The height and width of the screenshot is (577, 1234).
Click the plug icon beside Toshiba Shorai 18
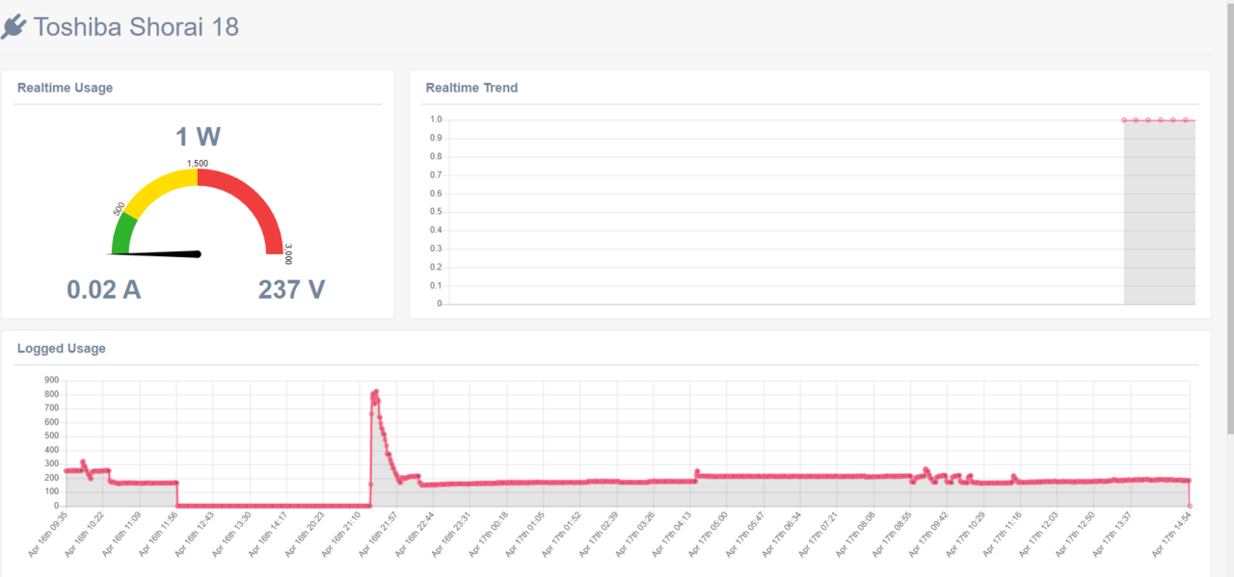[x=13, y=27]
